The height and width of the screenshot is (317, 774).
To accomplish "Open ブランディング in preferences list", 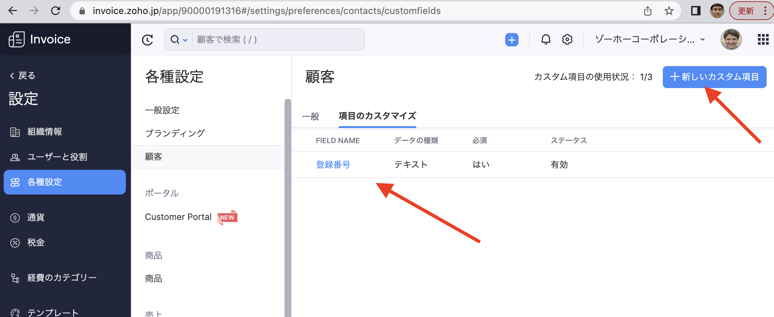I will (x=175, y=133).
